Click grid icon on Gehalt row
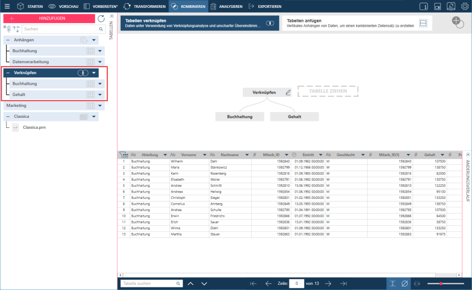 click(x=90, y=95)
